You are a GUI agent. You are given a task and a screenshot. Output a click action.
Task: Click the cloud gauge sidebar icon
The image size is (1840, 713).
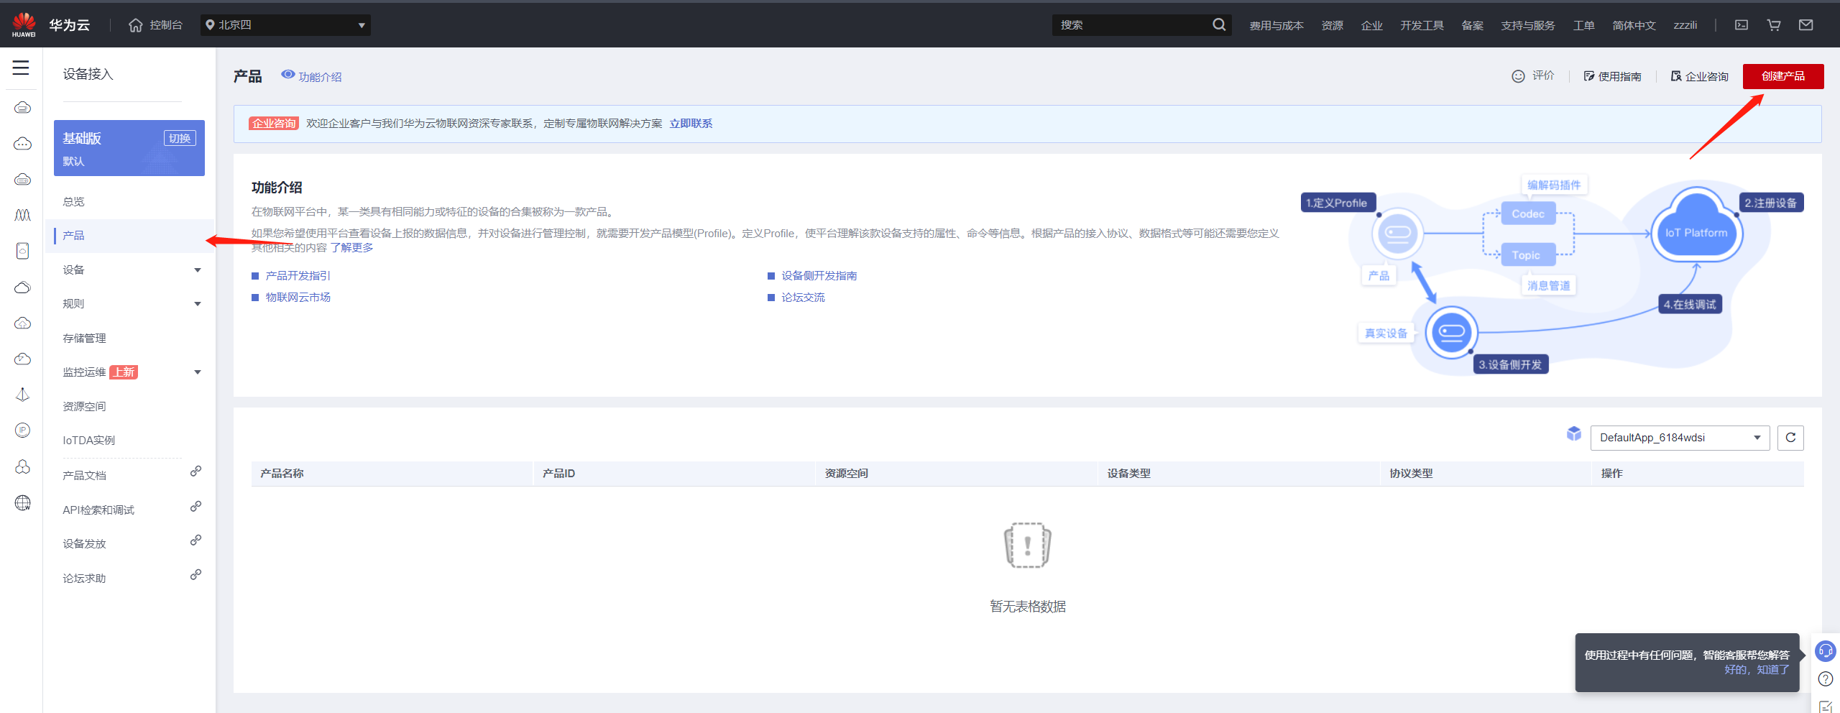point(22,359)
